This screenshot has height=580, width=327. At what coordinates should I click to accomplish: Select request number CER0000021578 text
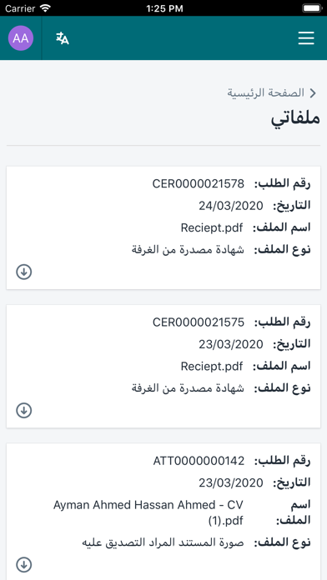coord(199,183)
